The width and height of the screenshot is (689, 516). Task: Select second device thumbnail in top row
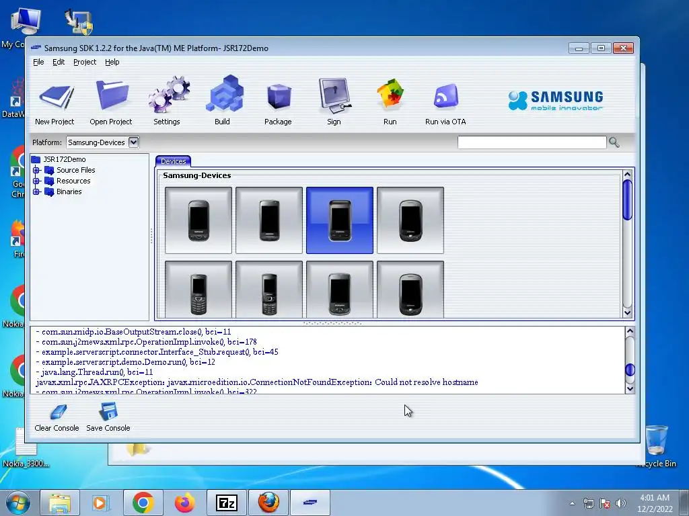[269, 220]
